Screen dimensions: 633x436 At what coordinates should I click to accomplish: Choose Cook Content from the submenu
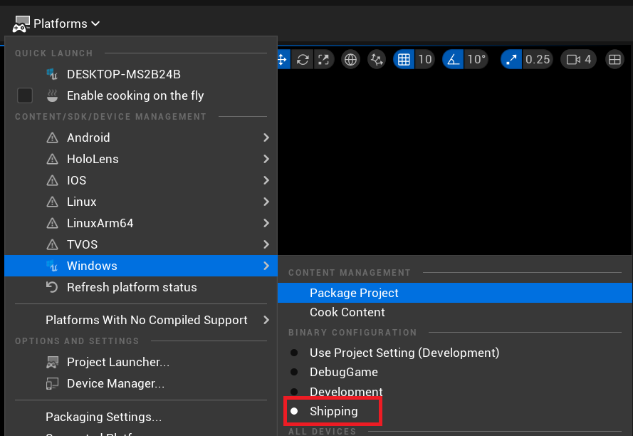coord(347,312)
